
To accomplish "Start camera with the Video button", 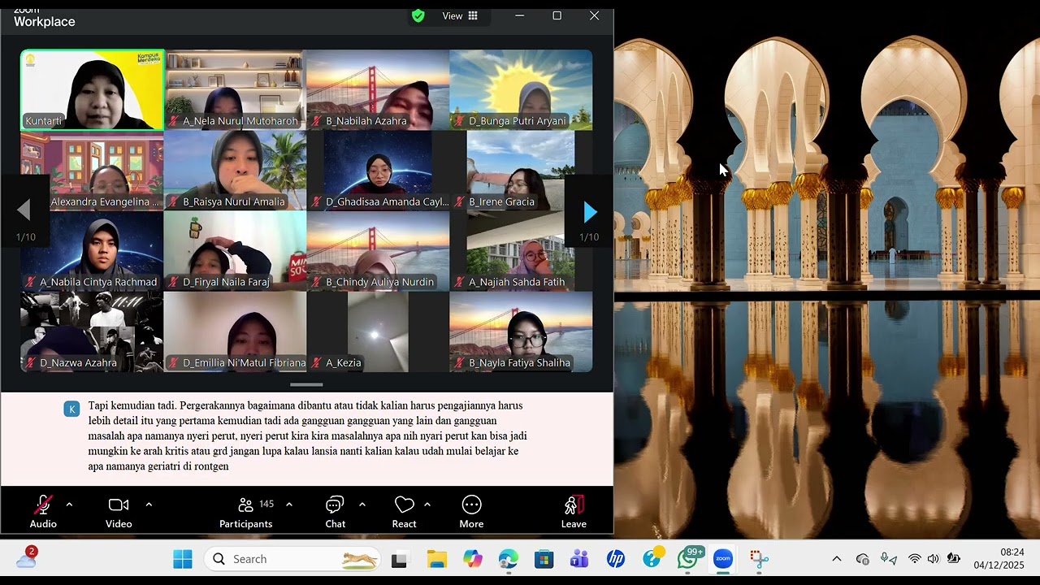I will tap(119, 512).
